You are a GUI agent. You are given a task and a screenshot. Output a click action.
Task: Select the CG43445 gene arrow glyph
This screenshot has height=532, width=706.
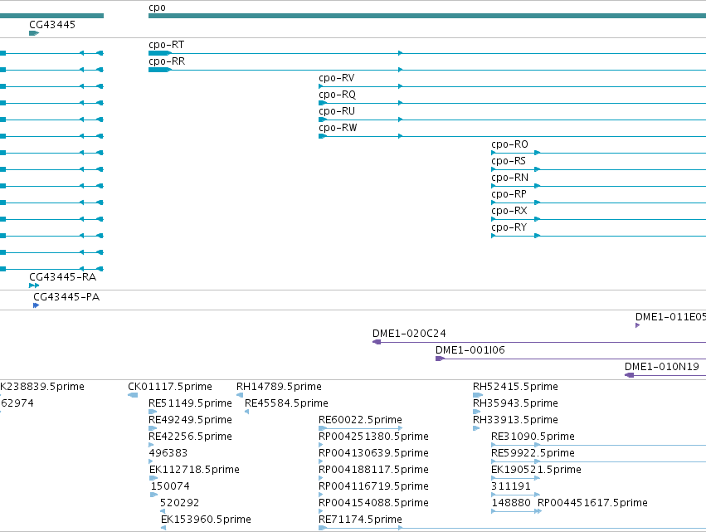pos(34,33)
